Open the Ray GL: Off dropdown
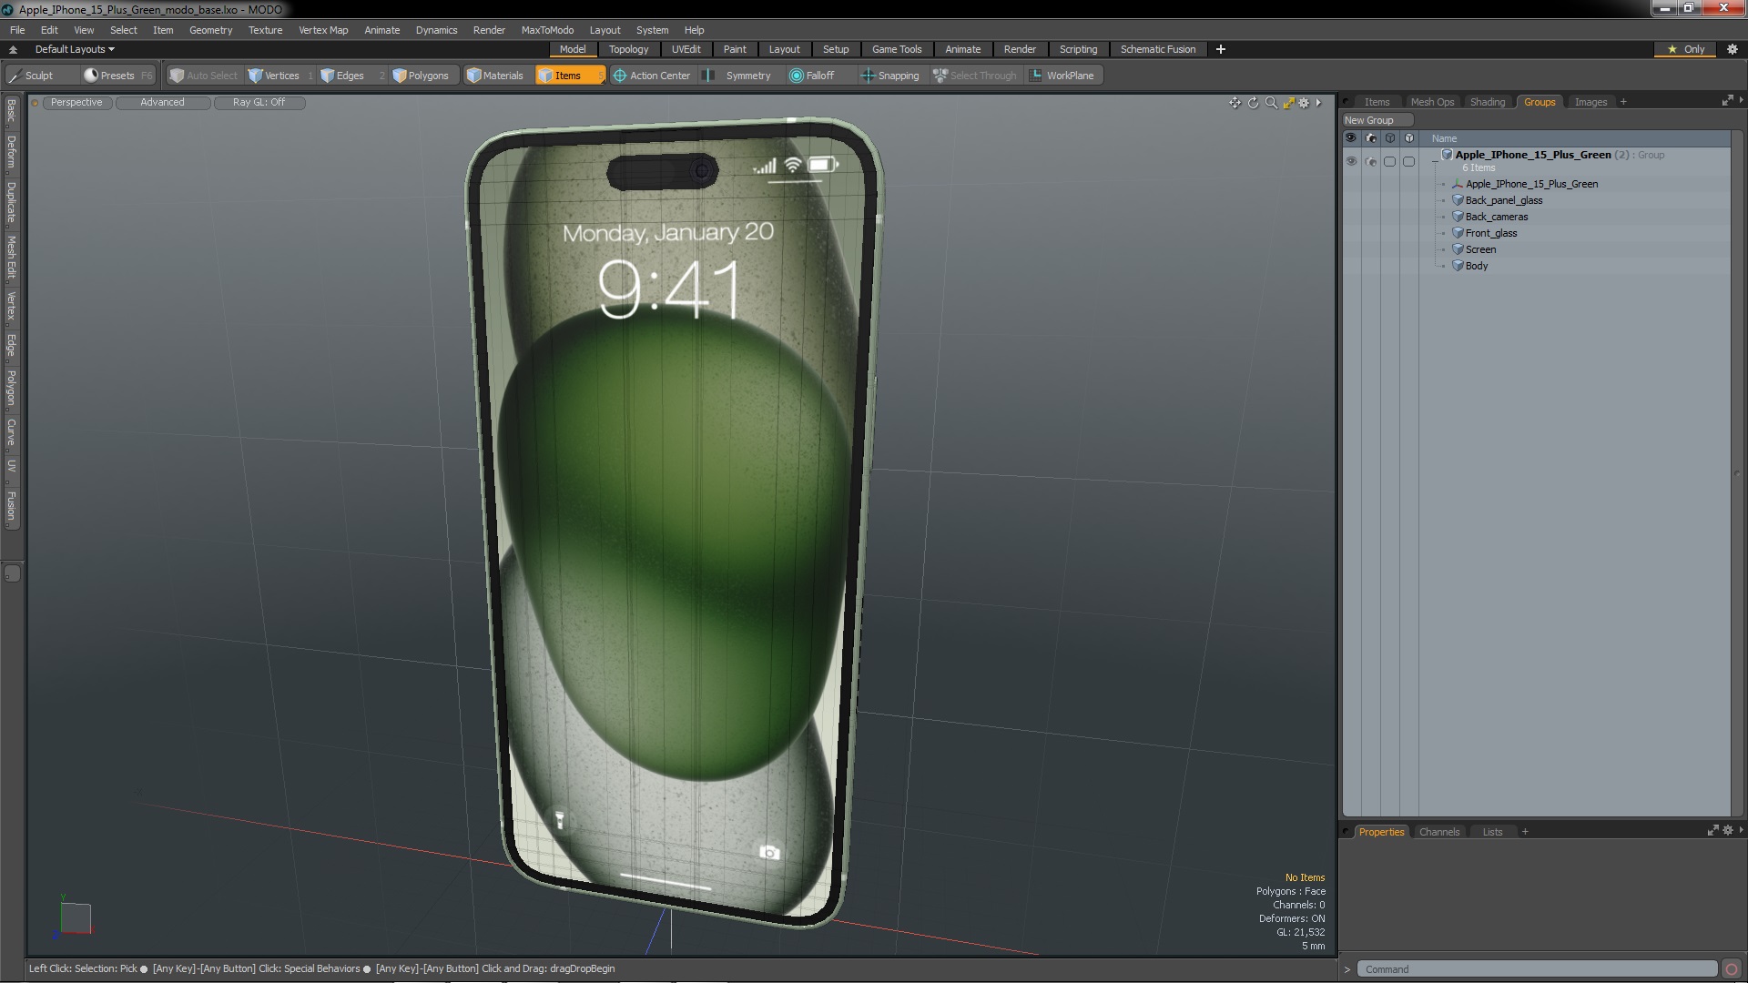The width and height of the screenshot is (1748, 983). coord(259,103)
